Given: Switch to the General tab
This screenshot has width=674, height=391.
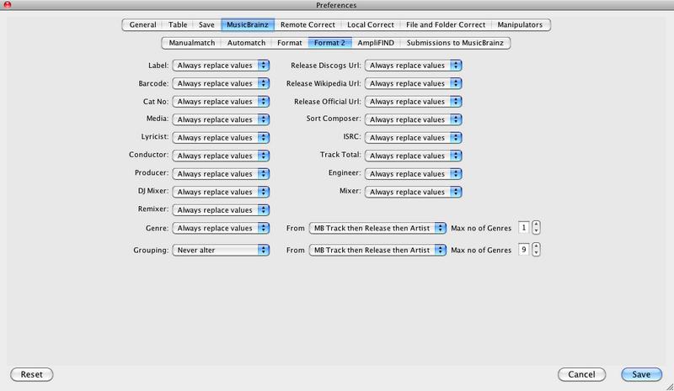Looking at the screenshot, I should tap(142, 25).
